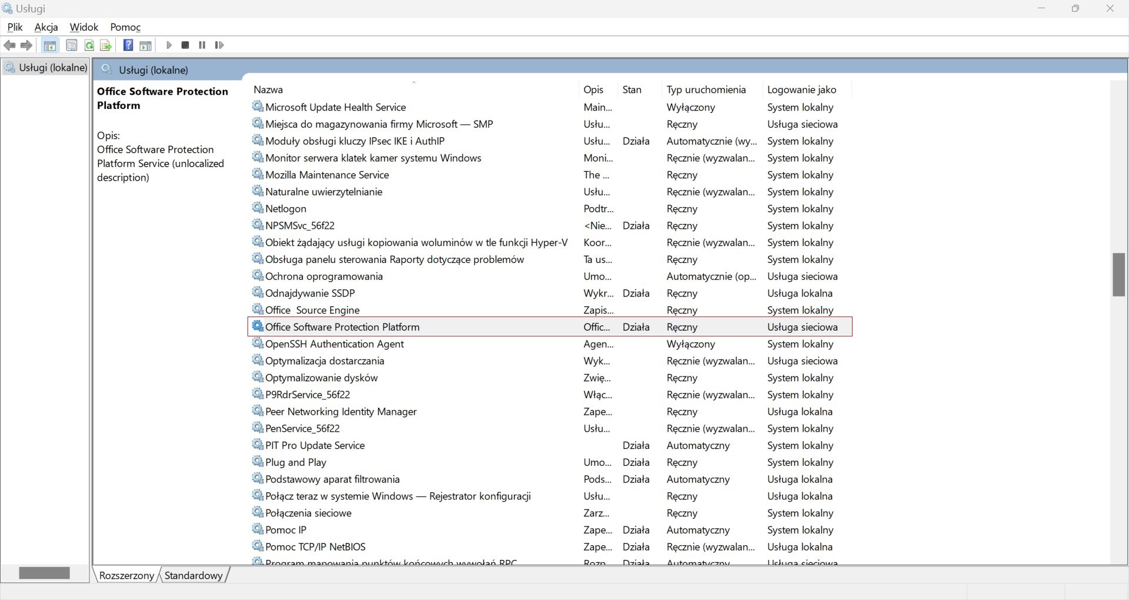Sort by the Stan column header
The image size is (1129, 600).
[x=639, y=89]
